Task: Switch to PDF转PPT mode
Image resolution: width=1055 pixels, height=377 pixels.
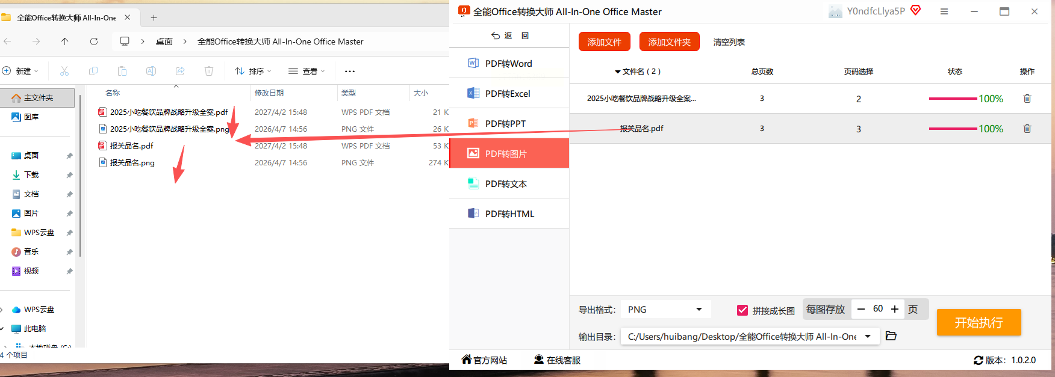Action: [x=509, y=123]
